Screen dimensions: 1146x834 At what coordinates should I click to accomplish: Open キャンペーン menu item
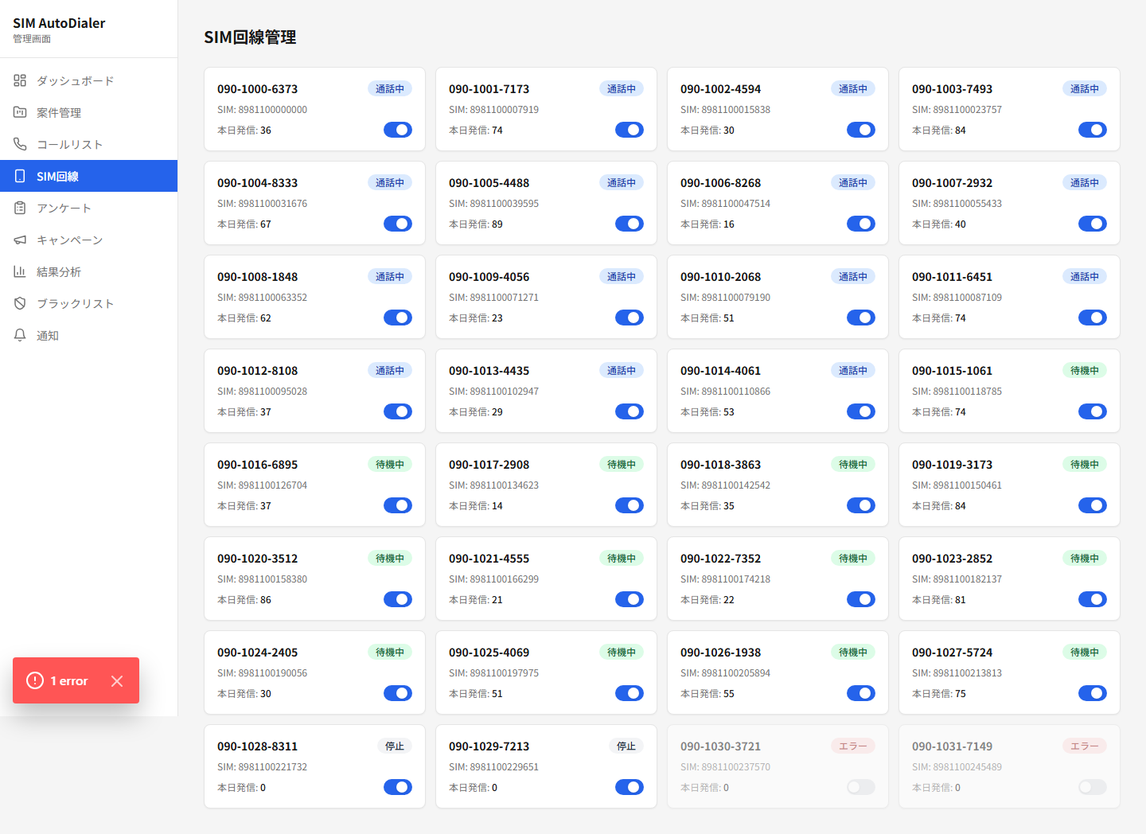[x=88, y=240]
